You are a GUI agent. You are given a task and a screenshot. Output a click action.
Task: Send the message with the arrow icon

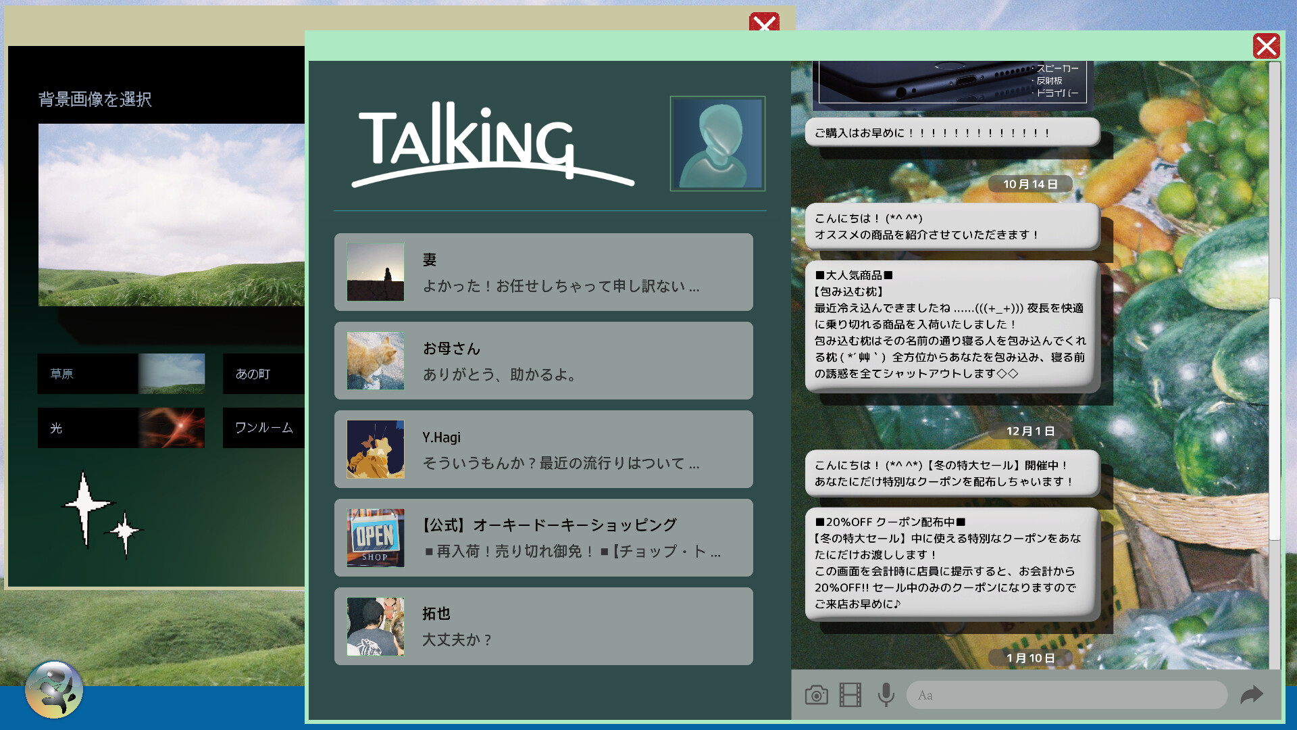(1253, 695)
